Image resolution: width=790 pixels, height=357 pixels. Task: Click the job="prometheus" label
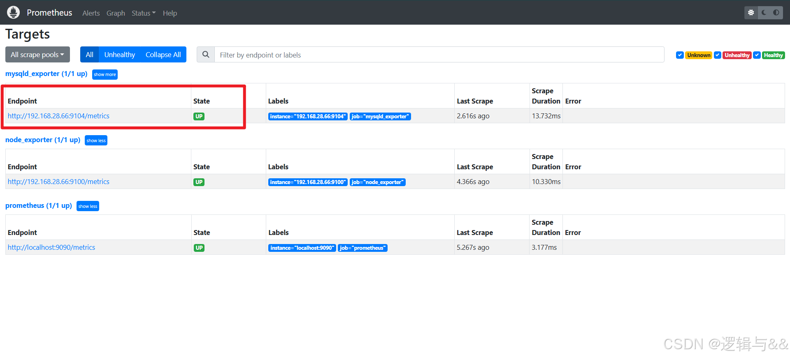pyautogui.click(x=362, y=248)
